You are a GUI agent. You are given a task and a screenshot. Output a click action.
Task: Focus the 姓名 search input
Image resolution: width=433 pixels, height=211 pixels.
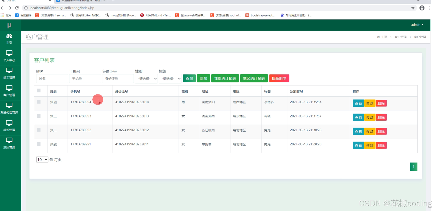[52, 79]
